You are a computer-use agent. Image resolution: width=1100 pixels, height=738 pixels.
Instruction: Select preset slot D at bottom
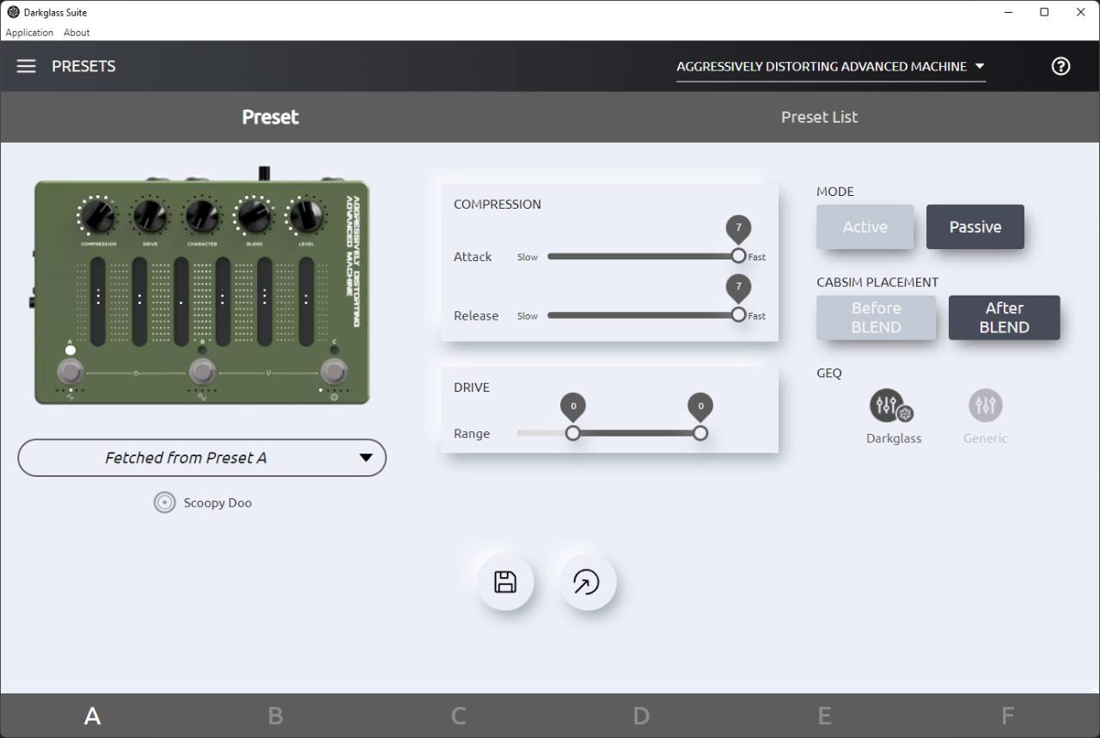click(641, 716)
